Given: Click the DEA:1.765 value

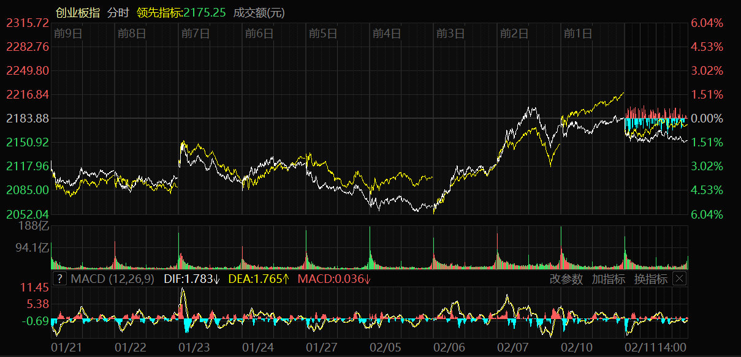Looking at the screenshot, I should 259,279.
